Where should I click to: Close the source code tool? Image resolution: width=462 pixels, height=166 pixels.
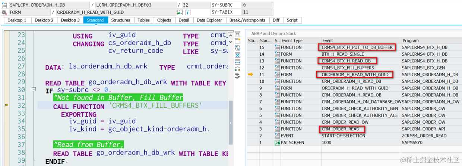coord(237,35)
